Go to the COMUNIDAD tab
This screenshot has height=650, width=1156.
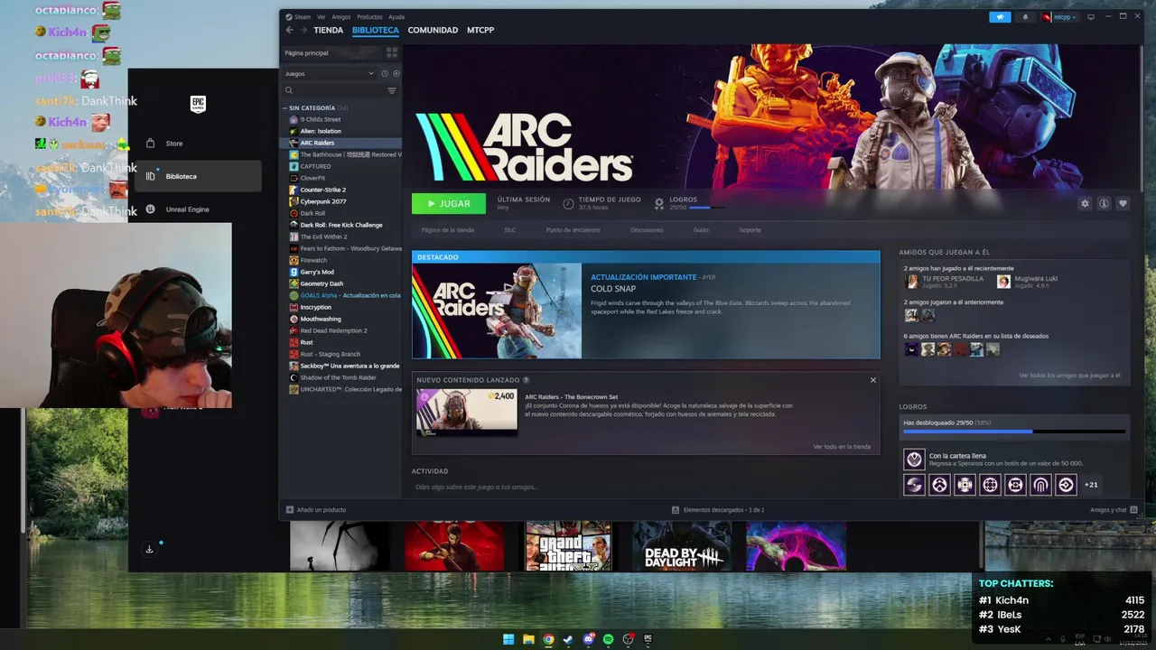pos(433,30)
